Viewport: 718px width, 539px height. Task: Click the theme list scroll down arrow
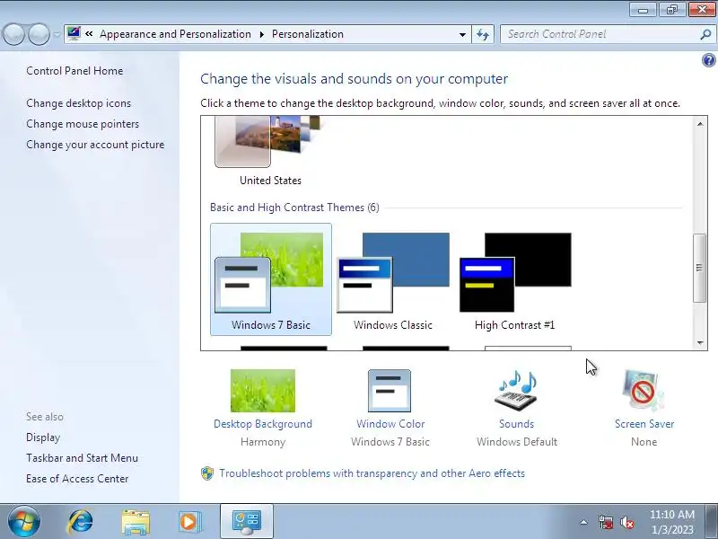(x=700, y=342)
